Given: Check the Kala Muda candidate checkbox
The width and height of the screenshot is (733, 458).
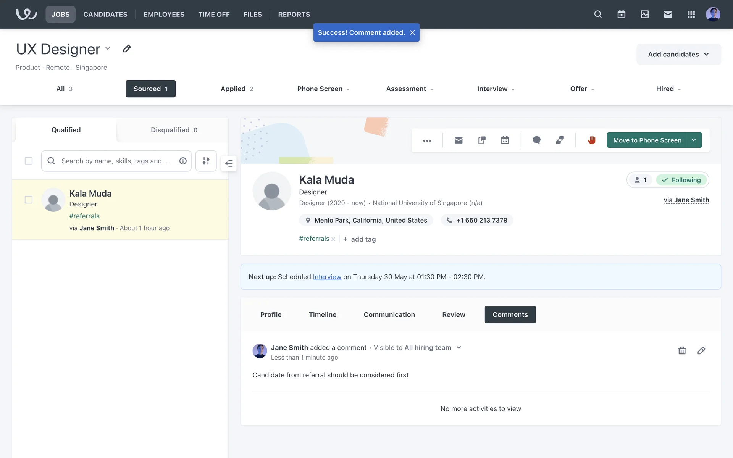Looking at the screenshot, I should click(29, 200).
